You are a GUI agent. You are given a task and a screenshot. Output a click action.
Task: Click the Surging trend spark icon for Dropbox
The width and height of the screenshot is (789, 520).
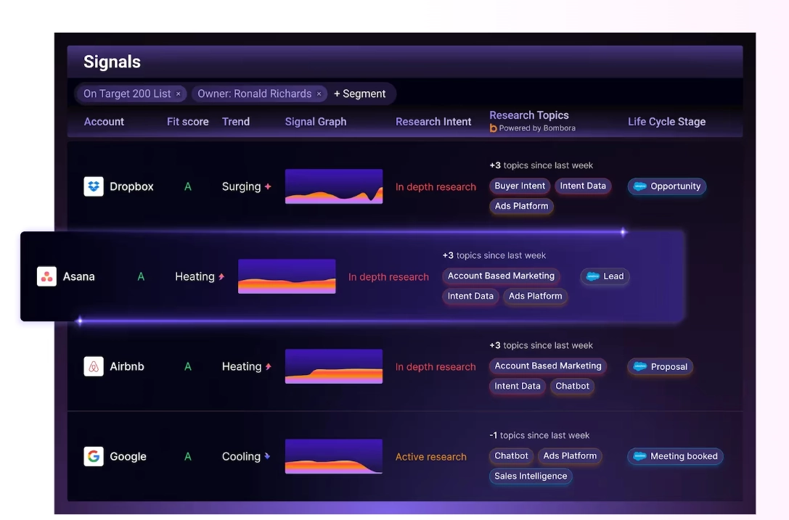click(268, 186)
